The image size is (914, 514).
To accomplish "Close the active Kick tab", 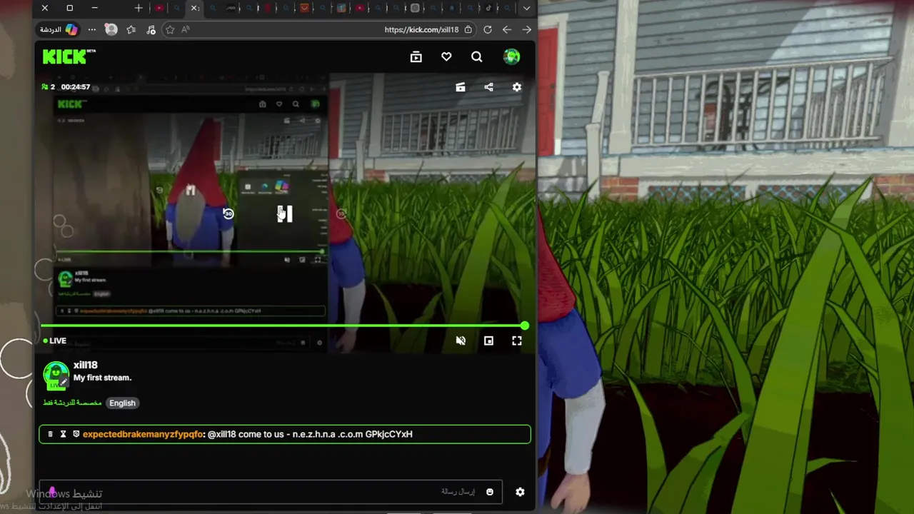I will point(194,8).
